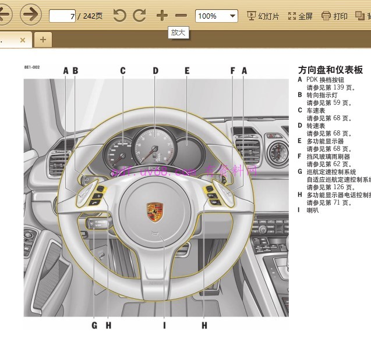Click the multifunction display labeled E
This screenshot has height=339, width=371.
[188, 147]
